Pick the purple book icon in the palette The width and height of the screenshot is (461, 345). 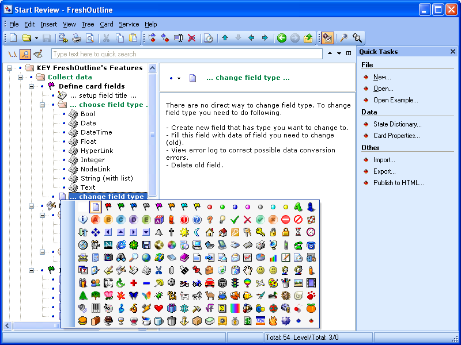[184, 258]
